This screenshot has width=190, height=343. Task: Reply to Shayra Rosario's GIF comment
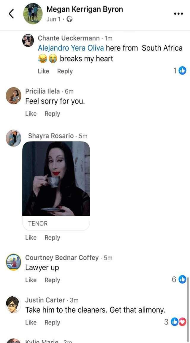coord(52,238)
